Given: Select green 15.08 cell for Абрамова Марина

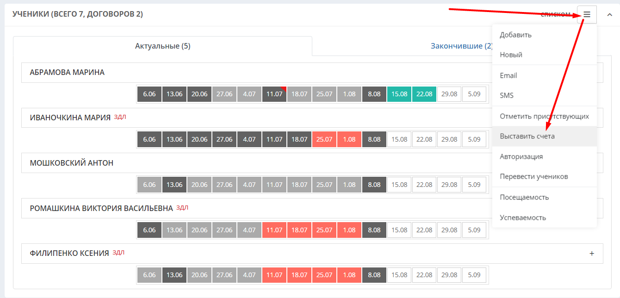Looking at the screenshot, I should [399, 94].
